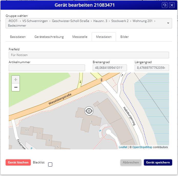
Task: Go to the Bilder tab
Action: pyautogui.click(x=124, y=37)
